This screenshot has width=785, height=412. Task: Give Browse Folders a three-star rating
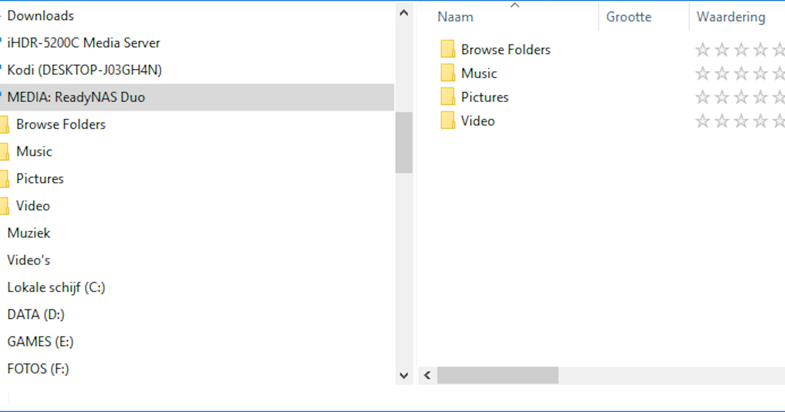[x=741, y=50]
